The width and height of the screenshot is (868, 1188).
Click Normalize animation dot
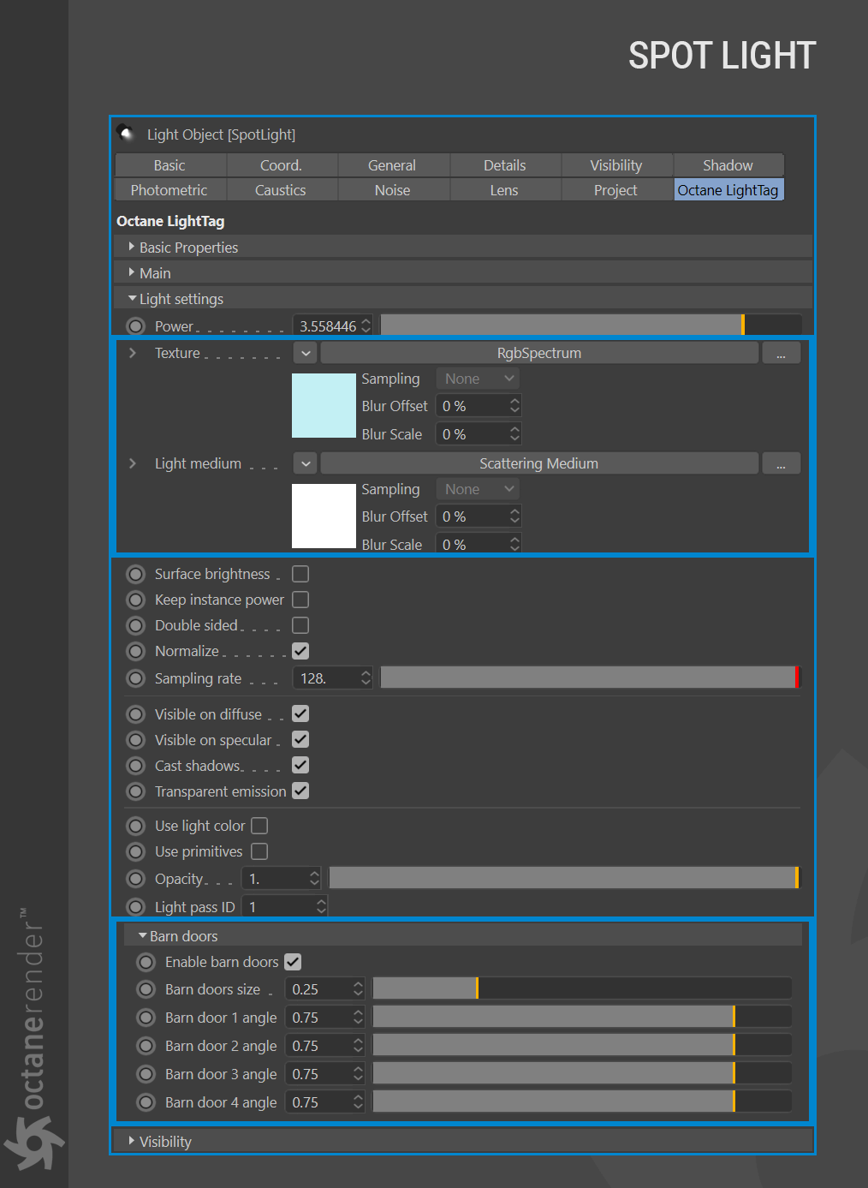(135, 651)
